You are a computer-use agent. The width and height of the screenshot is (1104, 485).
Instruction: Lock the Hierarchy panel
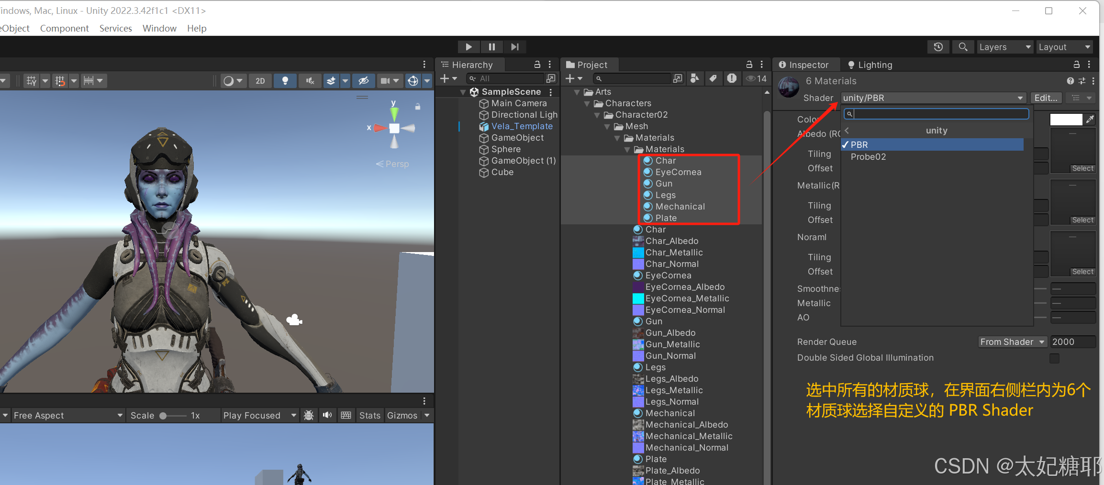pos(537,65)
